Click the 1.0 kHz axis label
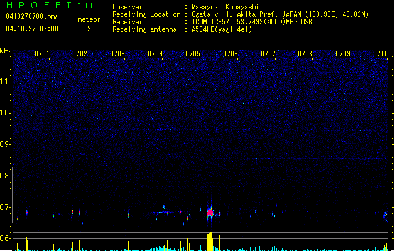This screenshot has width=395, height=251. [4, 113]
